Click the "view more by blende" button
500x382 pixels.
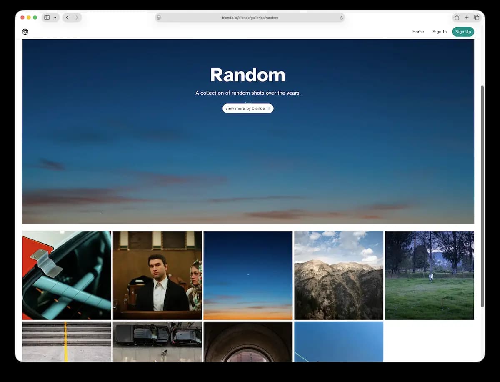tap(248, 108)
